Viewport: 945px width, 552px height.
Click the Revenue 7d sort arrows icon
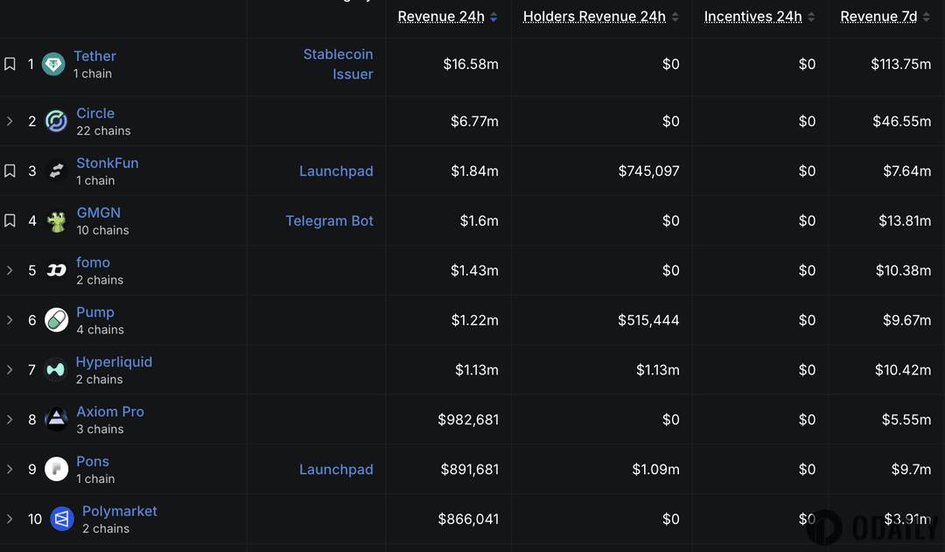[x=927, y=17]
